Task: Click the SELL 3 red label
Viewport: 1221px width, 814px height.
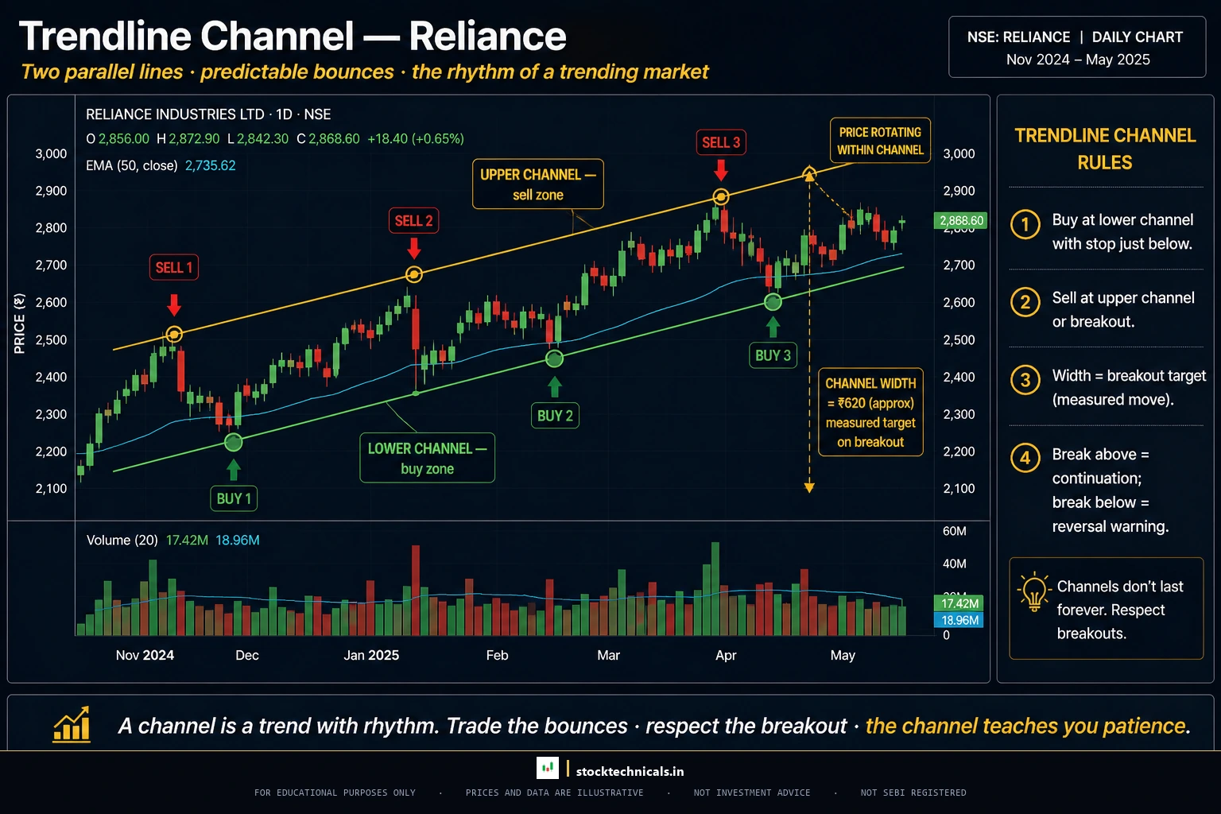Action: pos(721,142)
